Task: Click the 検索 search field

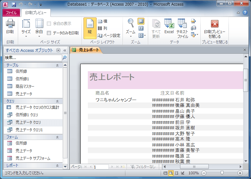Action: (x=33, y=58)
